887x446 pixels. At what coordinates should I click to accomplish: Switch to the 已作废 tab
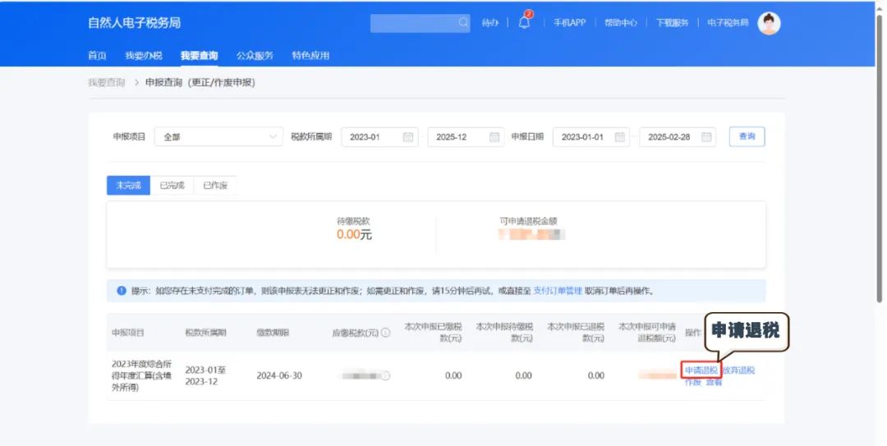(x=215, y=186)
